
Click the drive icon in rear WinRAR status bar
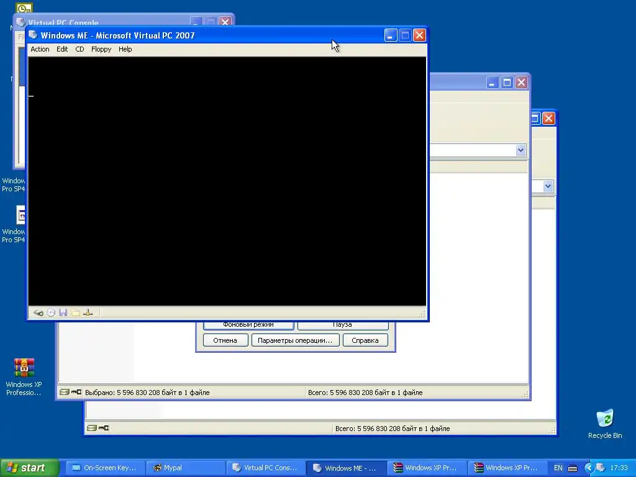(x=92, y=428)
